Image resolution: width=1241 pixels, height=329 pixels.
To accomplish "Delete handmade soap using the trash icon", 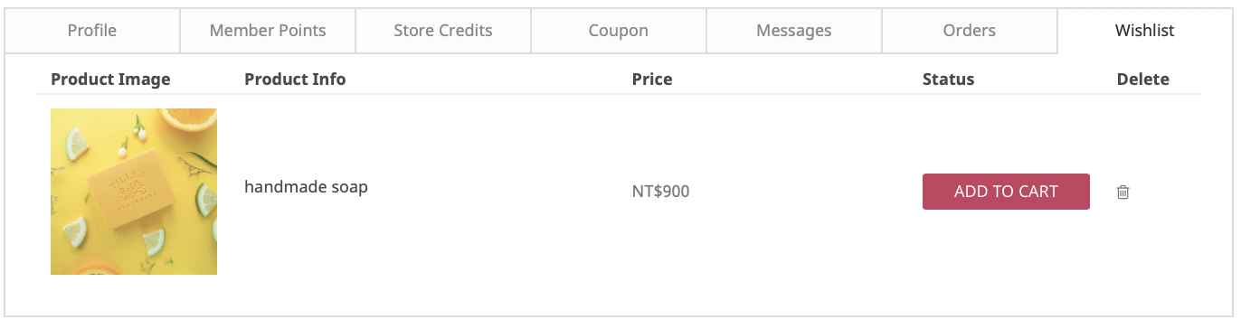I will coord(1123,192).
